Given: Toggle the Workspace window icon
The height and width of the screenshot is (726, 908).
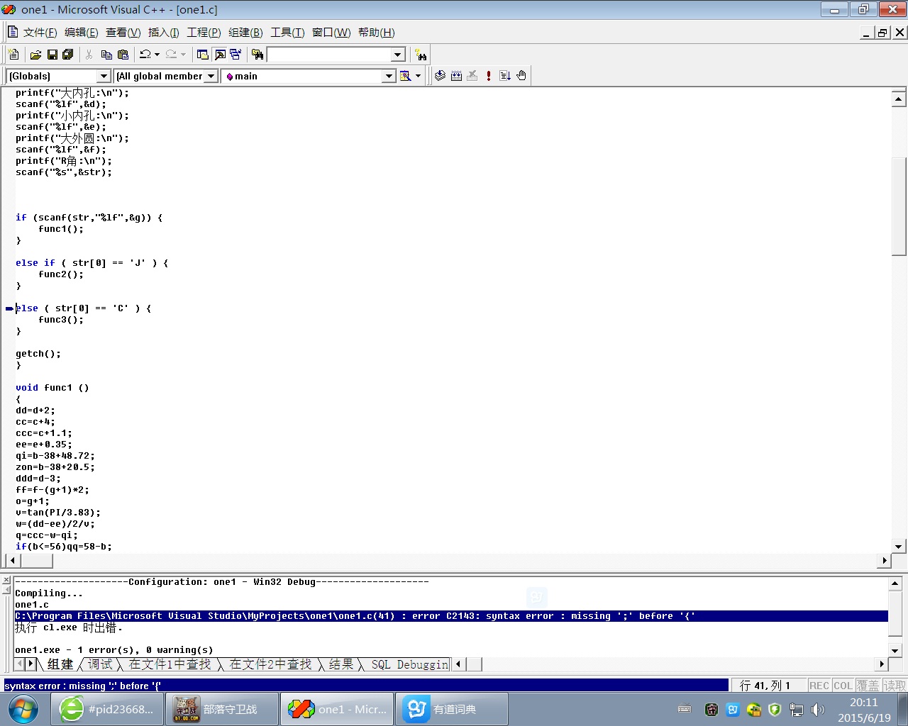Looking at the screenshot, I should 203,55.
